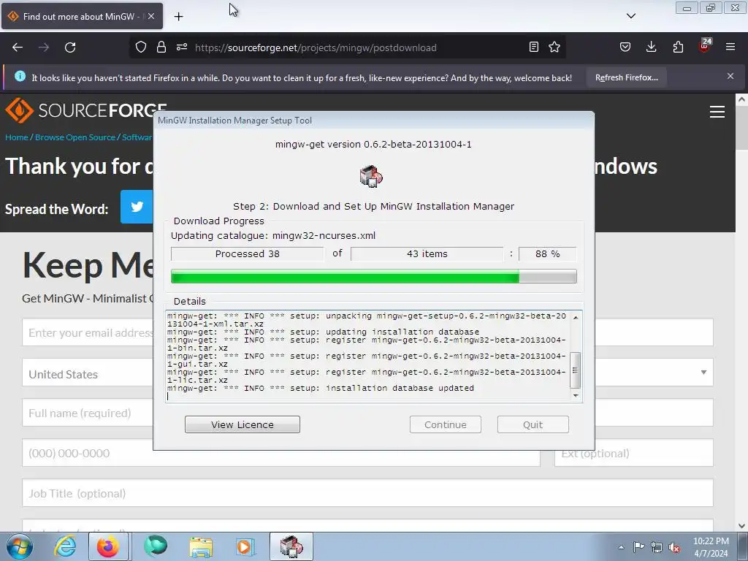This screenshot has width=748, height=561.
Task: Go back to the previous page in Firefox
Action: [x=18, y=47]
